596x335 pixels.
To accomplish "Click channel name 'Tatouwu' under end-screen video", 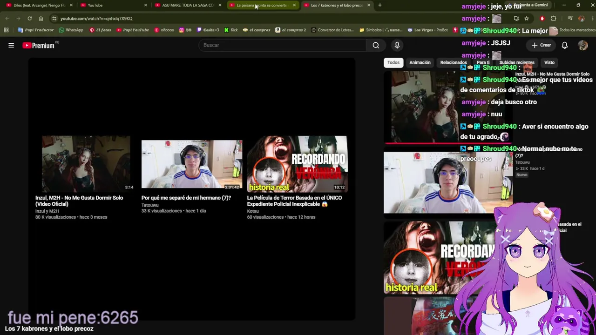I will click(150, 205).
